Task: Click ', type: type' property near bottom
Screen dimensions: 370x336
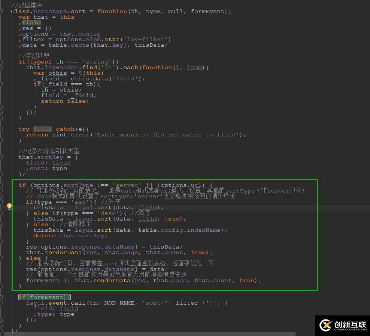Action: pyautogui.click(x=54, y=314)
